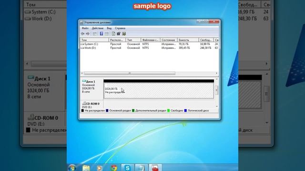
Task: Click the Back arrow in Disk Management toolbar
Action: tap(82, 34)
